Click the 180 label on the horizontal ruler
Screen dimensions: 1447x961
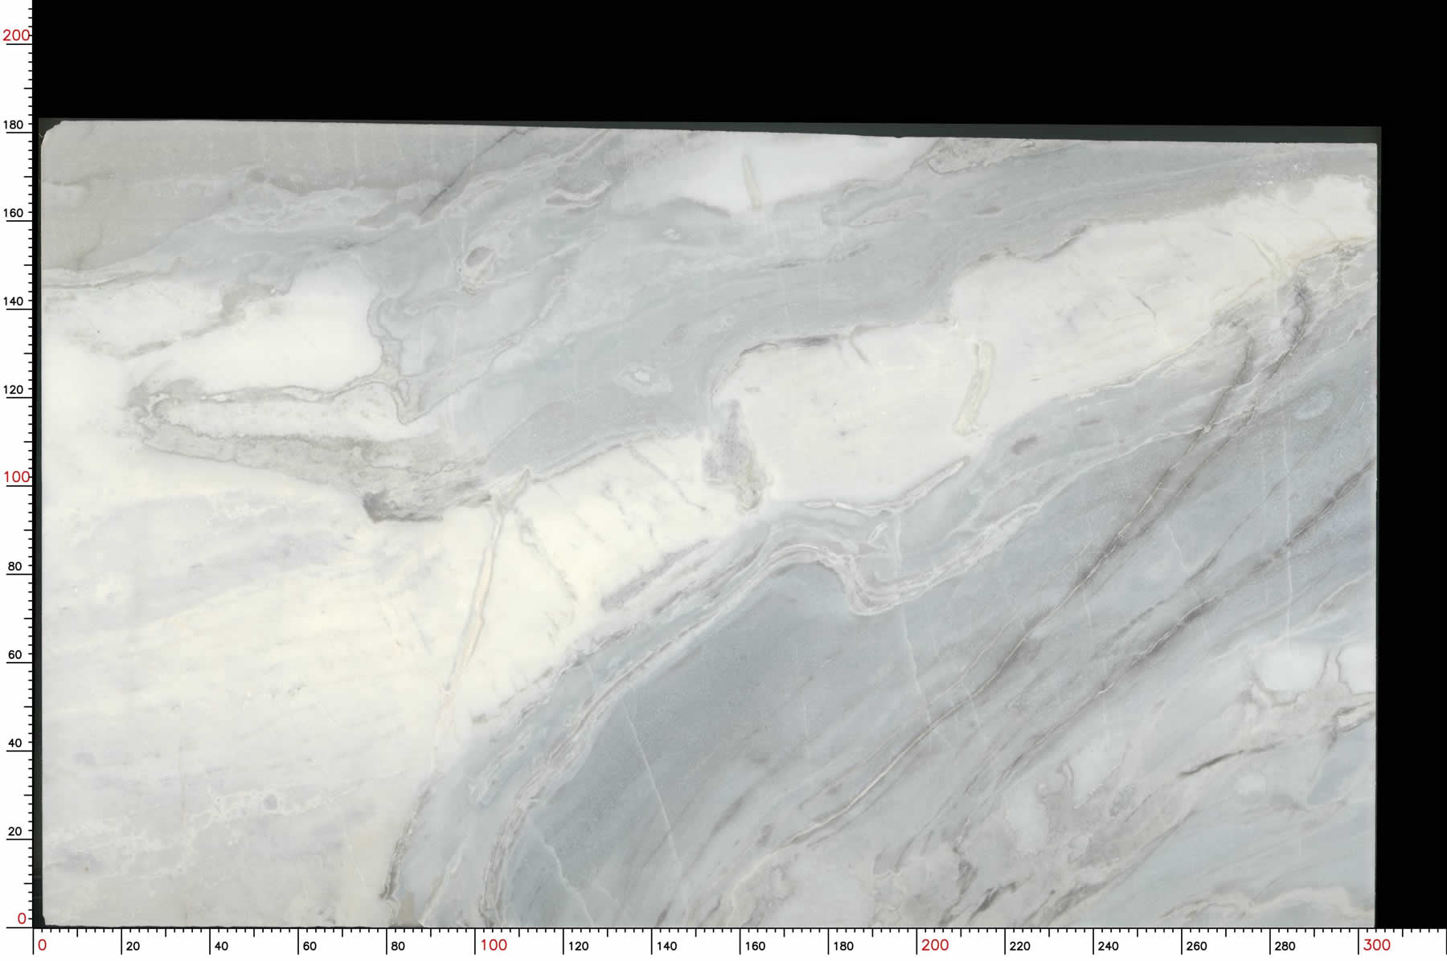(x=843, y=947)
